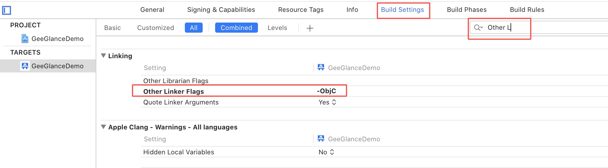The width and height of the screenshot is (608, 168).
Task: Open the Signing & Capabilities tab
Action: coord(221,10)
